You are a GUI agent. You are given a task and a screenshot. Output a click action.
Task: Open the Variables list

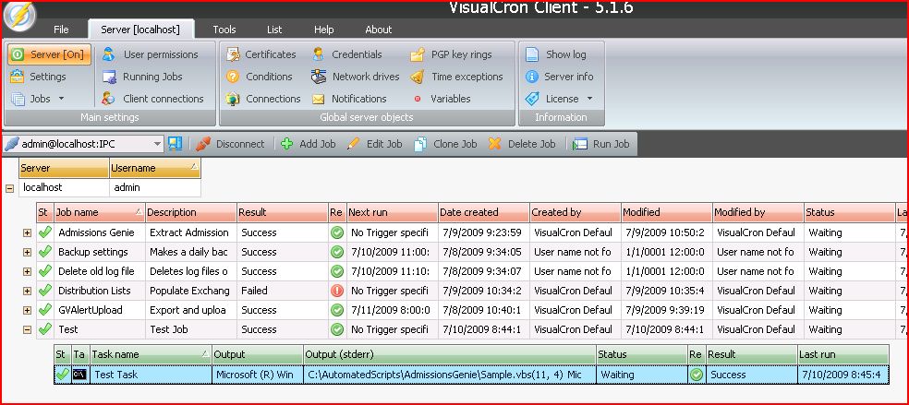point(442,99)
